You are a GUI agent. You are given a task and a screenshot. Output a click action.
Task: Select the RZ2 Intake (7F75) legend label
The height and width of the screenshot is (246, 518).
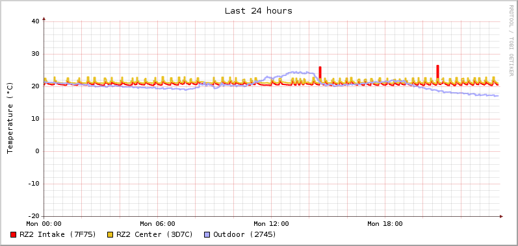coord(58,234)
